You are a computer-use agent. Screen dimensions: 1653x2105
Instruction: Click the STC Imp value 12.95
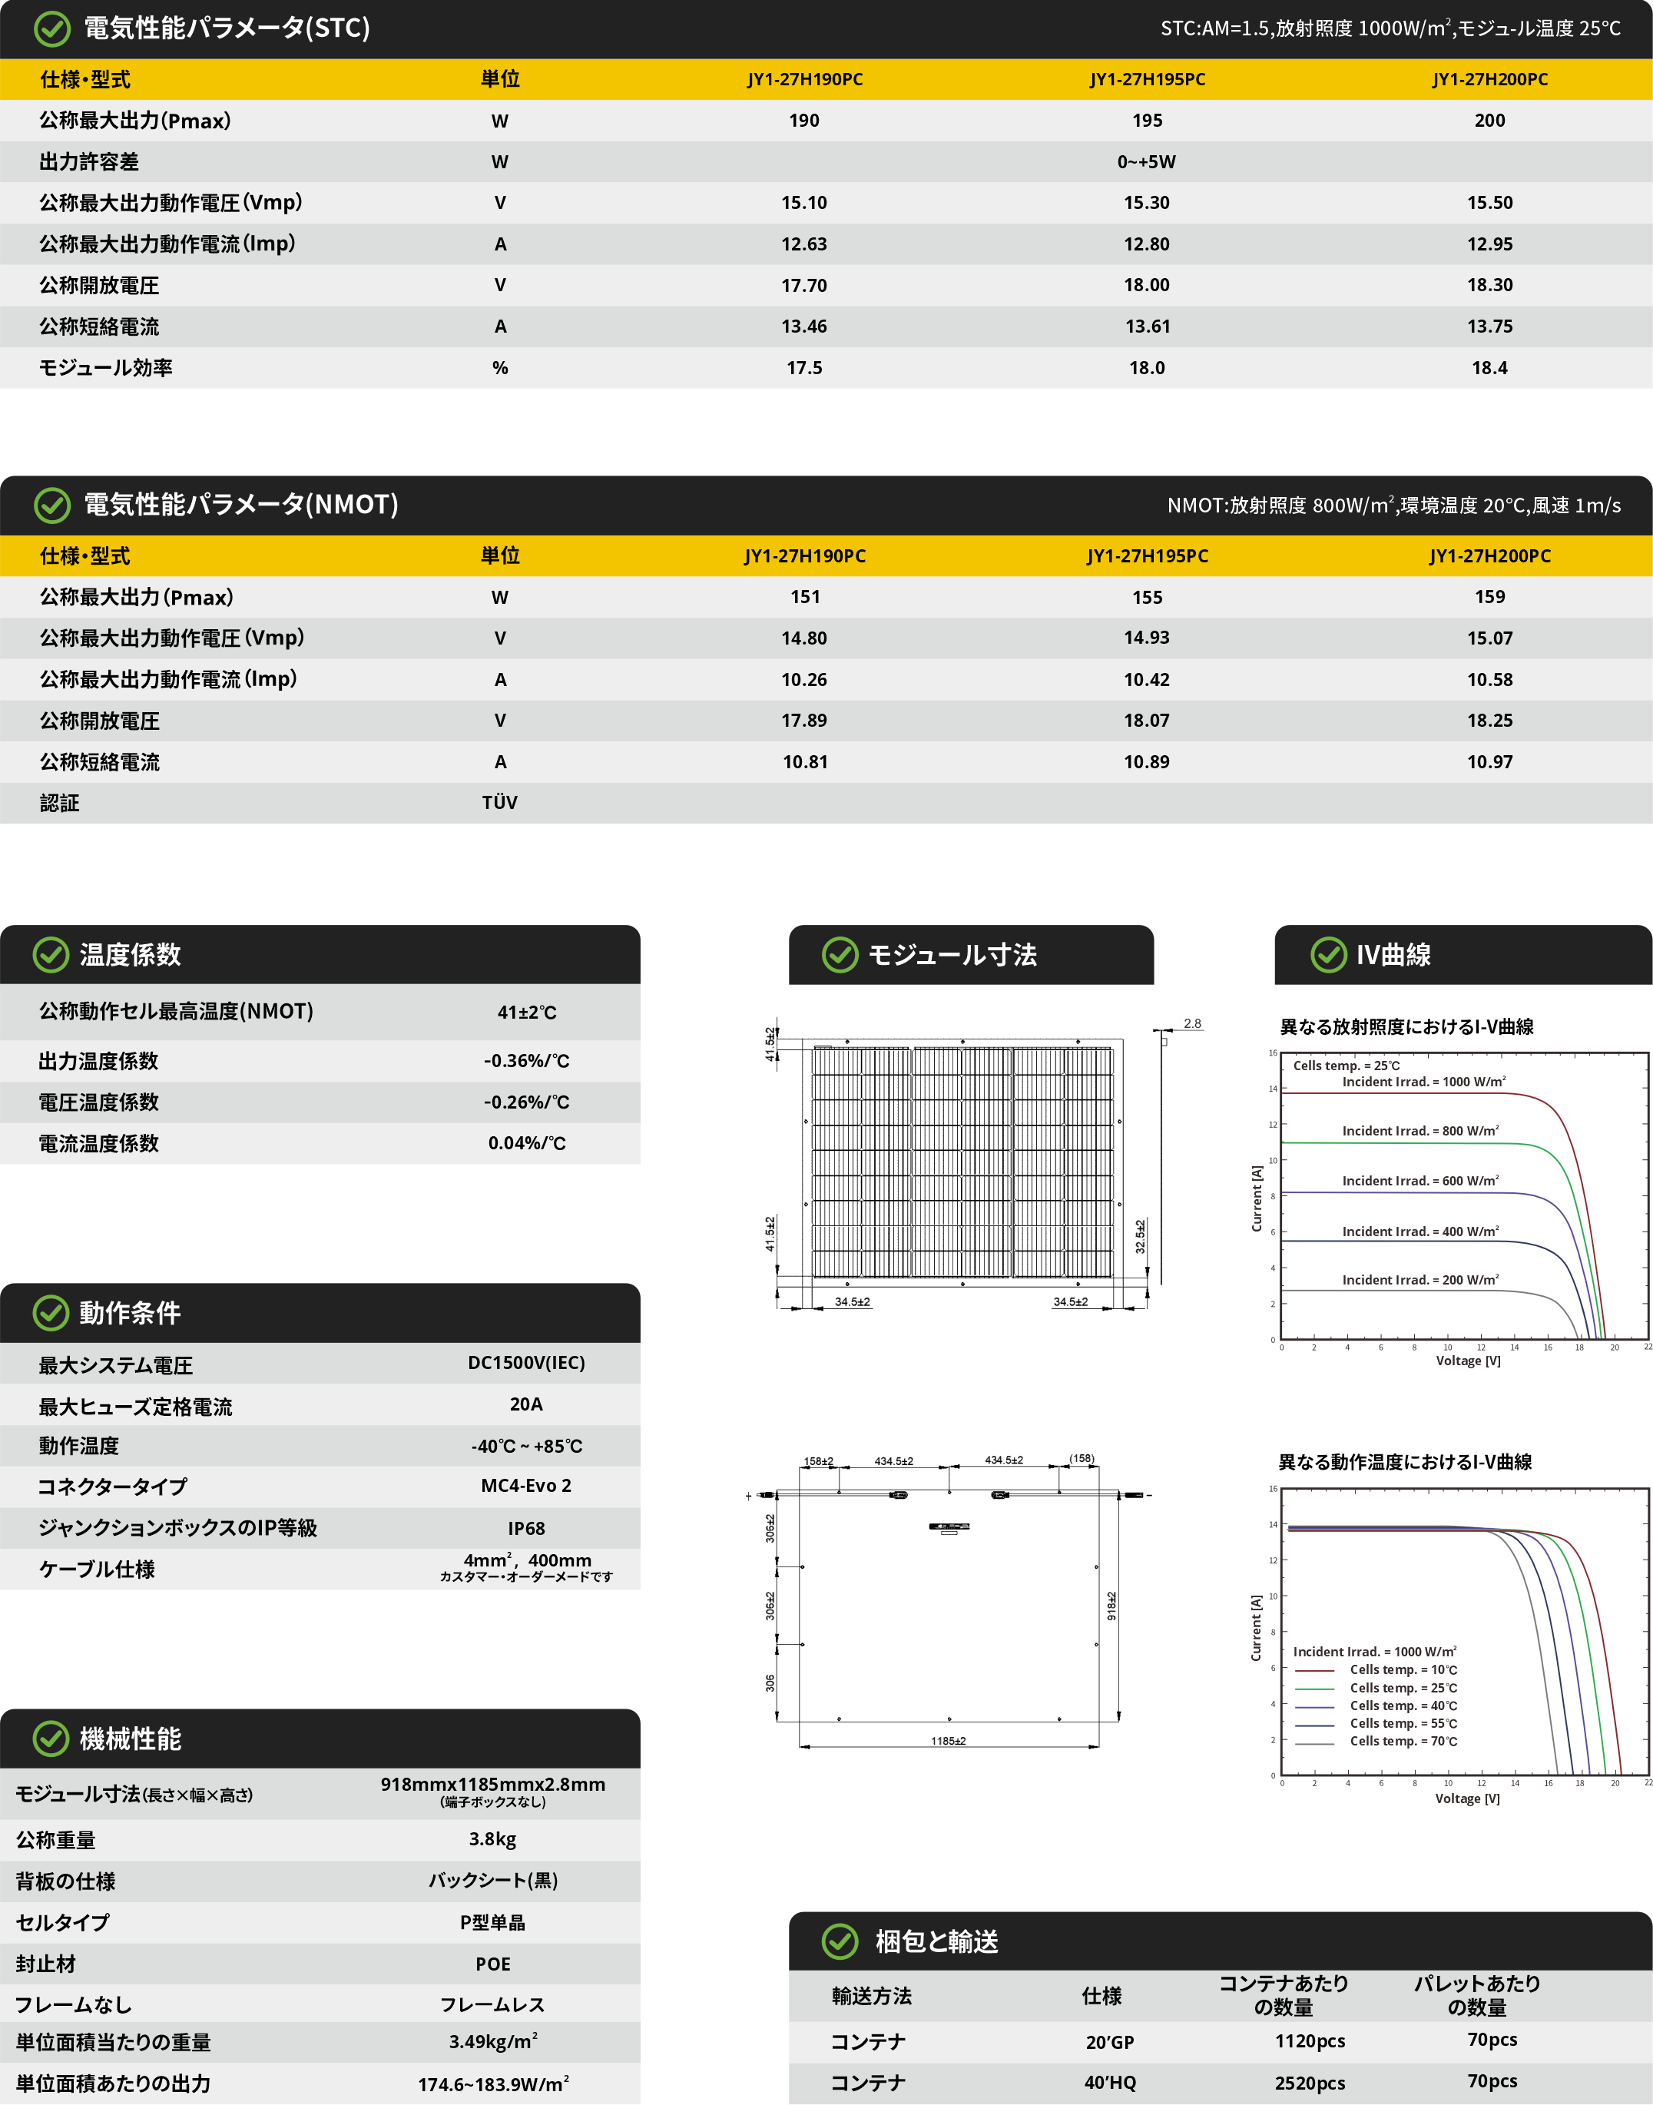[x=1489, y=245]
